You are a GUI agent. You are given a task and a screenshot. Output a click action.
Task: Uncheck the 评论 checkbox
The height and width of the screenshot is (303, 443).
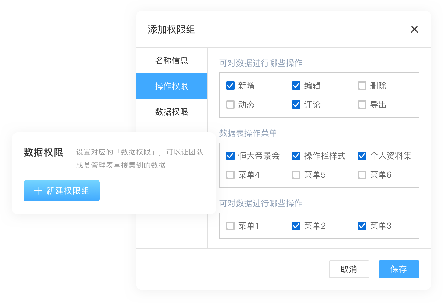click(x=296, y=105)
